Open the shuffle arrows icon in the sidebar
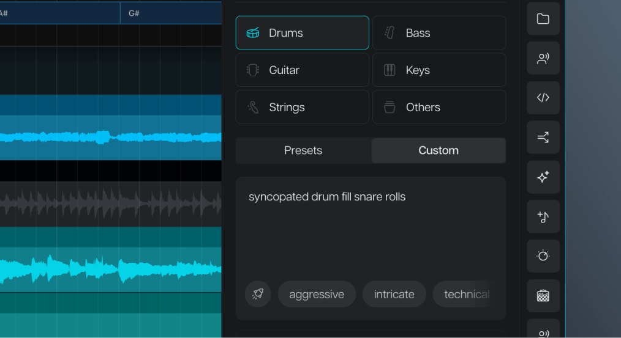621x338 pixels. pos(543,137)
